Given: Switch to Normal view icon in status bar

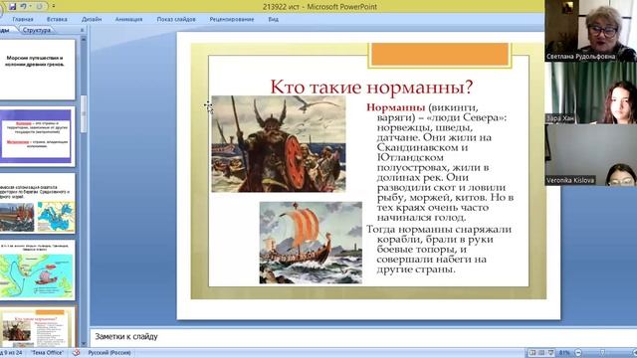Looking at the screenshot, I should pyautogui.click(x=531, y=353).
